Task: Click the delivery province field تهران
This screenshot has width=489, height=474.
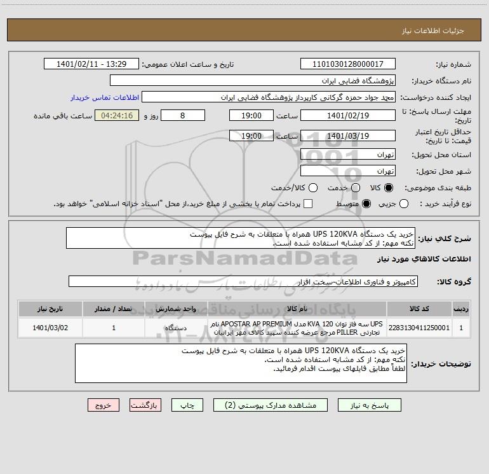Action: (x=348, y=155)
